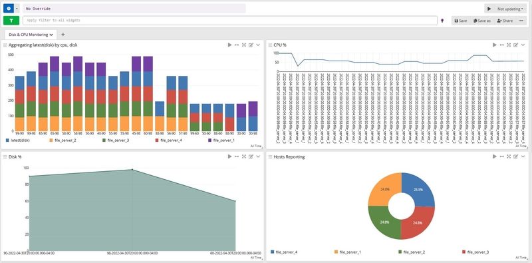Maximize the CPU % widget
The height and width of the screenshot is (263, 532).
pyautogui.click(x=509, y=45)
